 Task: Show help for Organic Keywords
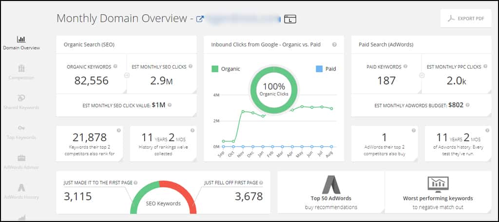[115, 67]
